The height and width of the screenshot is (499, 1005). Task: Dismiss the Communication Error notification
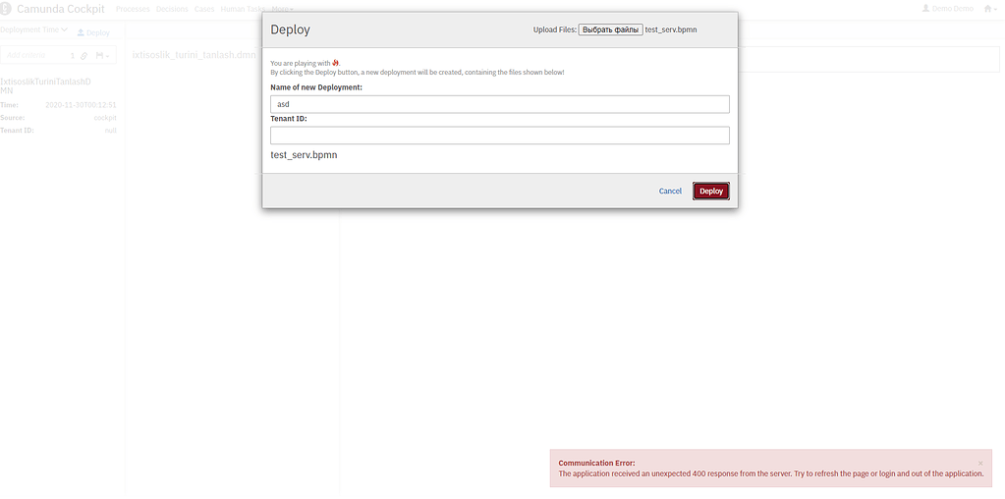[979, 463]
